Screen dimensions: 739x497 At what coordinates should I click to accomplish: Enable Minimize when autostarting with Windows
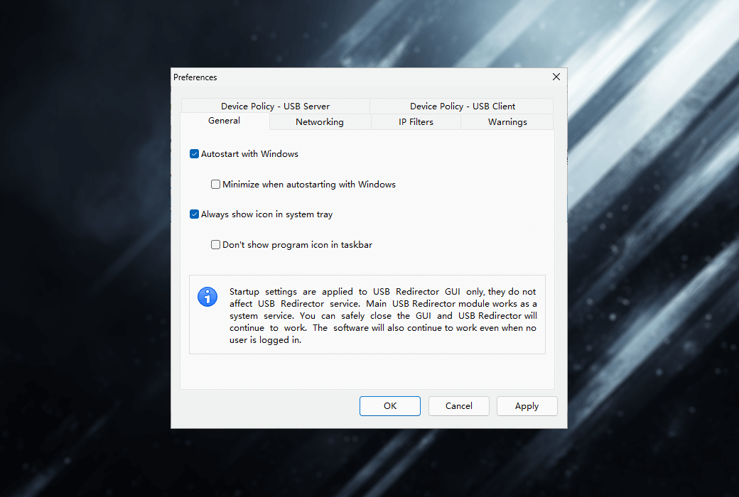216,185
